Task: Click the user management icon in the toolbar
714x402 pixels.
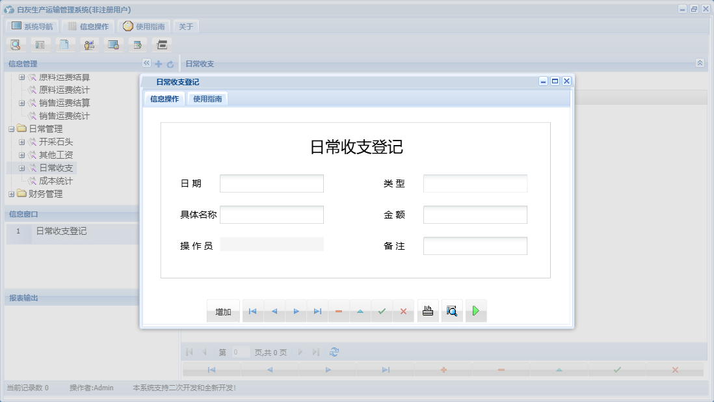Action: (x=88, y=44)
